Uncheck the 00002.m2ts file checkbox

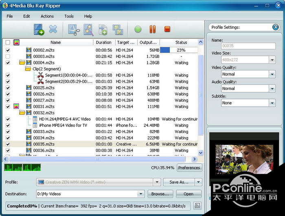click(x=8, y=50)
